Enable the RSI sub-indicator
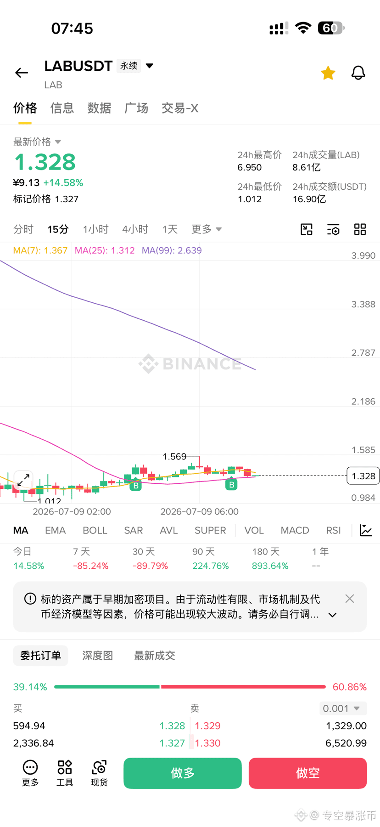 (334, 530)
